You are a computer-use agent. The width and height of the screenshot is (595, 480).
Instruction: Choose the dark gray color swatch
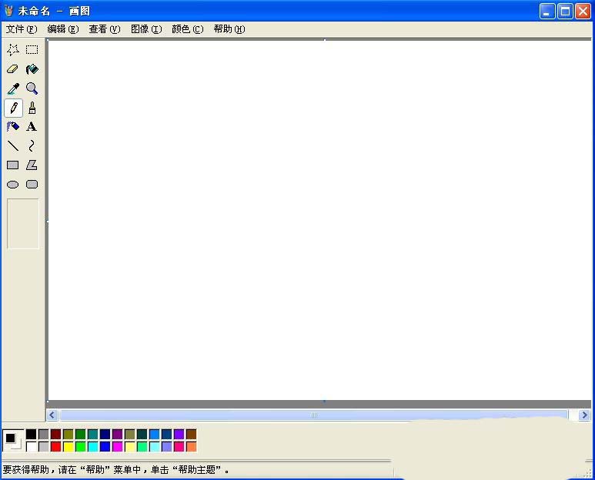(44, 435)
